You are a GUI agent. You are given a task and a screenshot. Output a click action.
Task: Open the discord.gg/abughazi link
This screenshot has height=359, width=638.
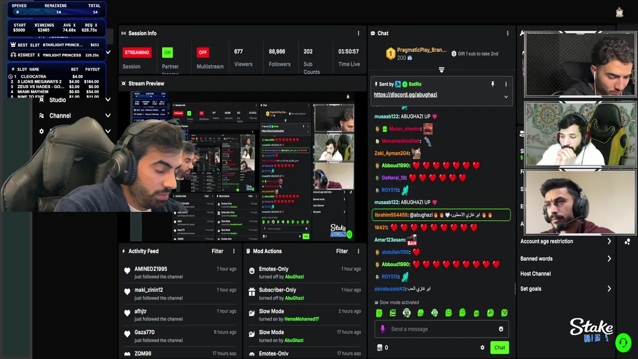tap(405, 95)
